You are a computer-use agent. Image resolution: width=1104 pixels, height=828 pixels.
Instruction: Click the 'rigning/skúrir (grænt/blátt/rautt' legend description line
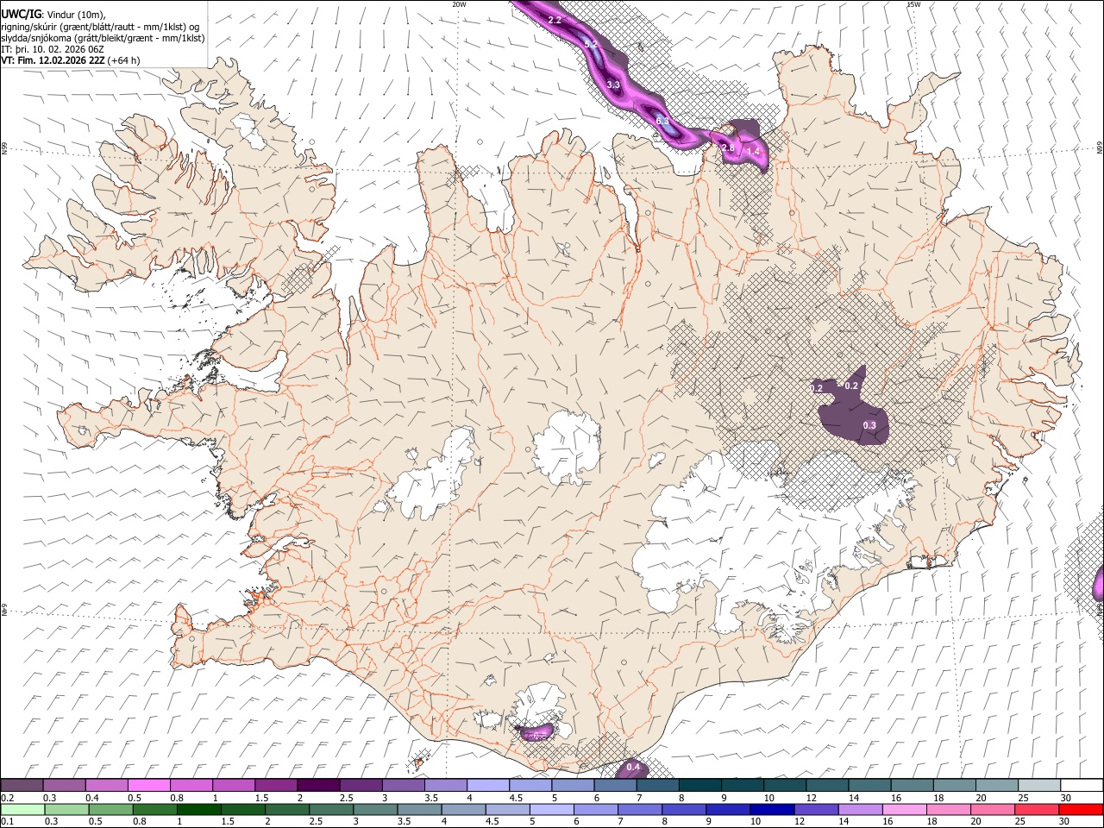pos(100,27)
